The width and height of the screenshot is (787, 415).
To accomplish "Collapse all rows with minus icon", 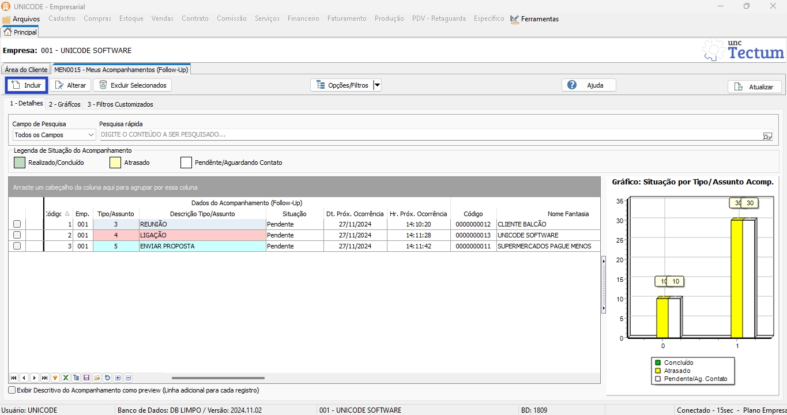I will (128, 378).
